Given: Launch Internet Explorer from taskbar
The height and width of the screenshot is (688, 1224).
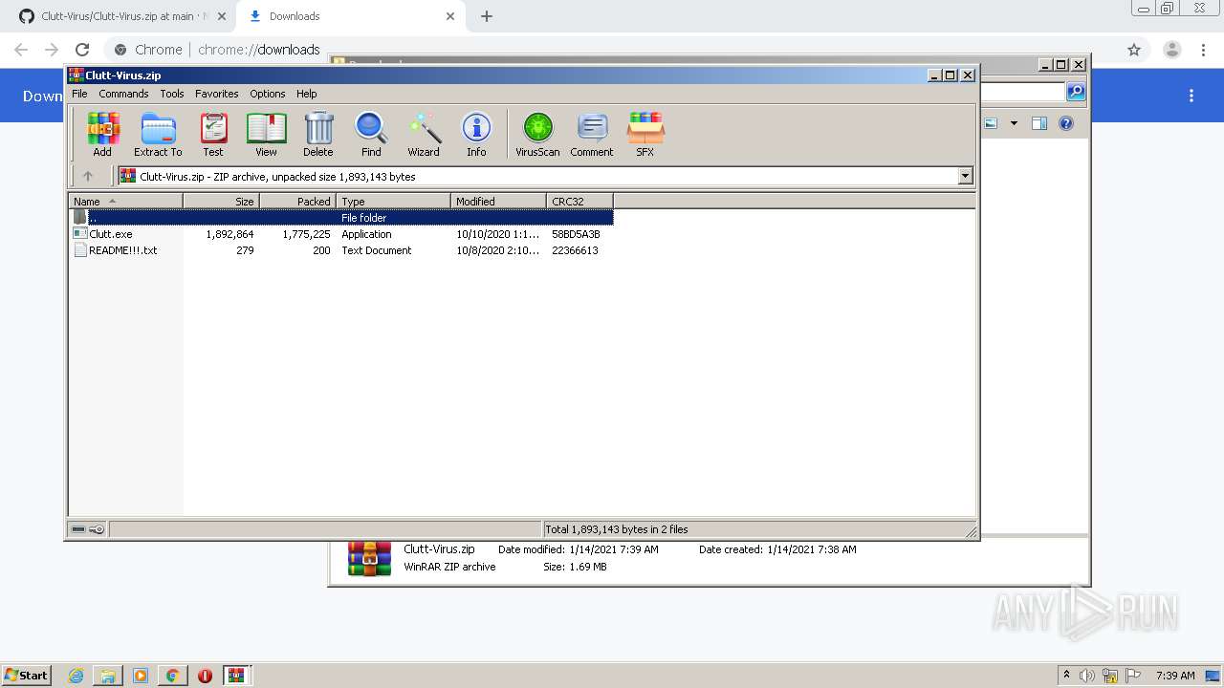Looking at the screenshot, I should click(76, 676).
